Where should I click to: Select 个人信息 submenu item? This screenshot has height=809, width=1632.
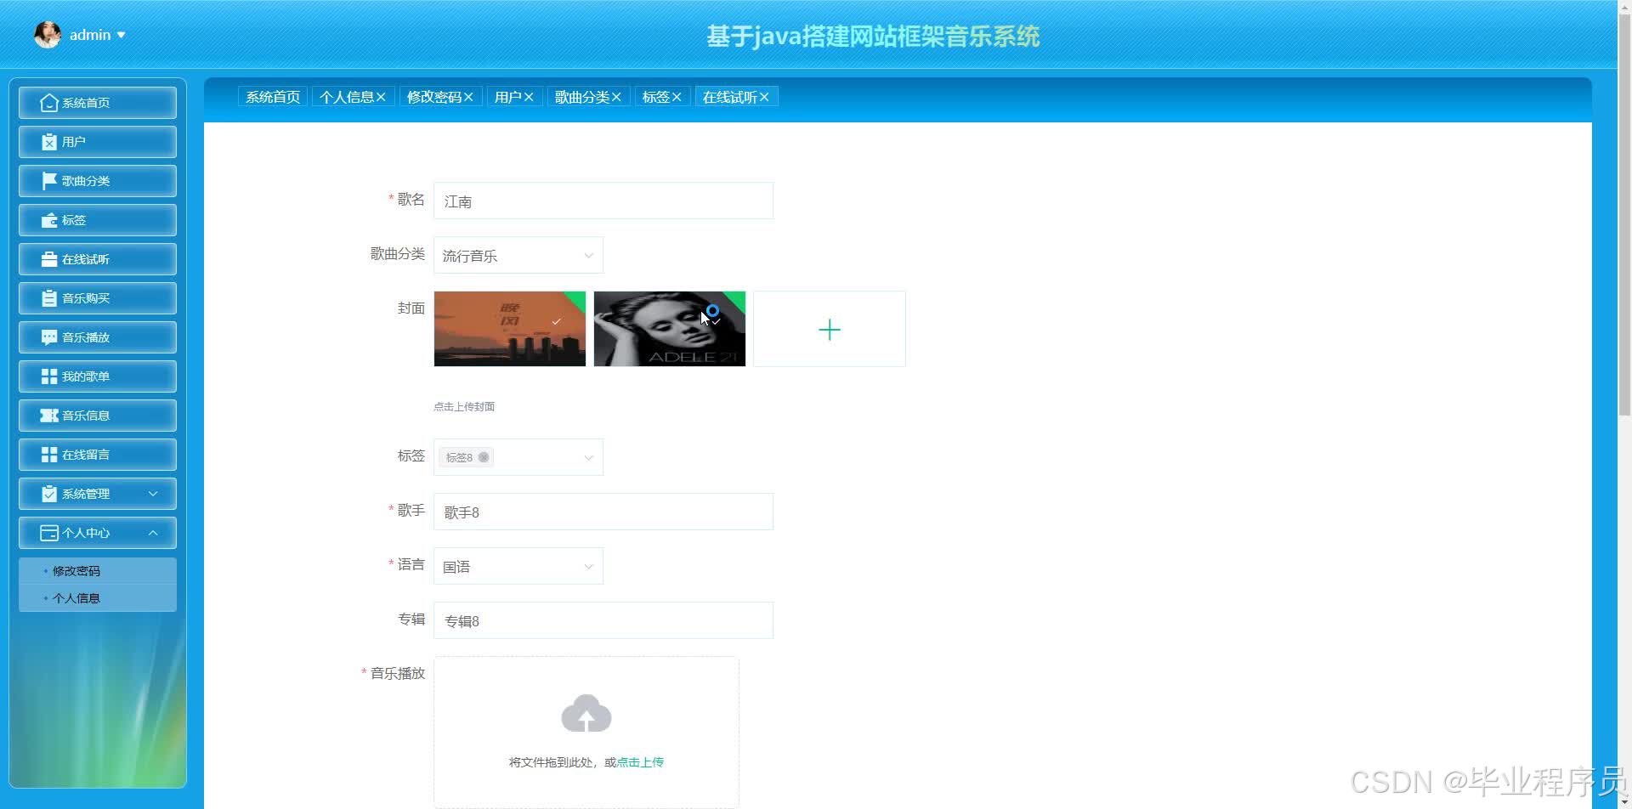coord(98,598)
